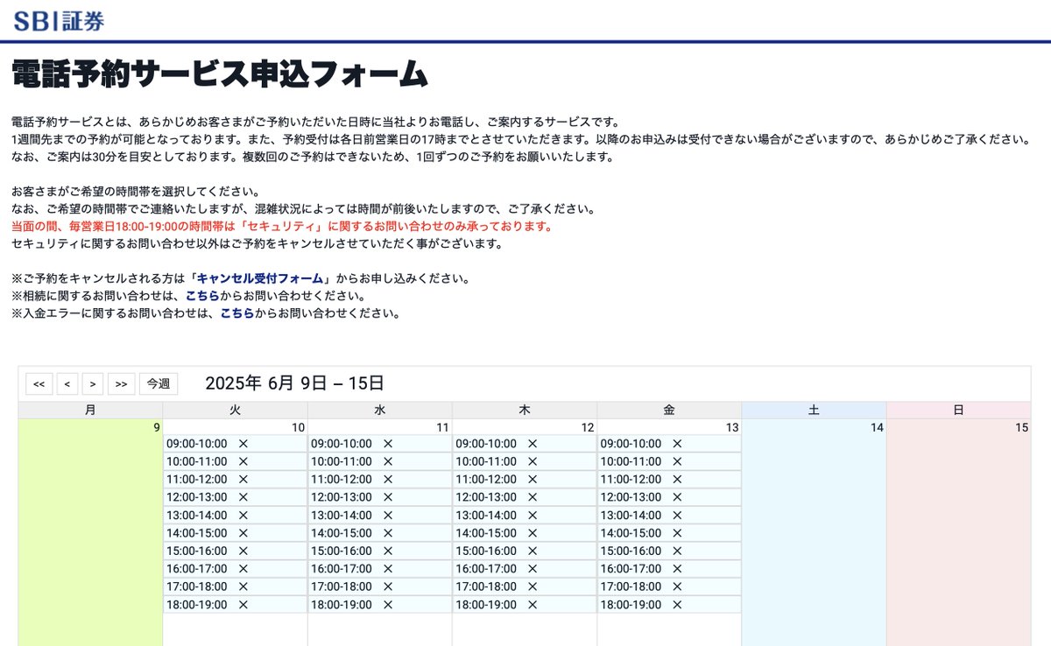Click the 日 column header

tap(959, 410)
